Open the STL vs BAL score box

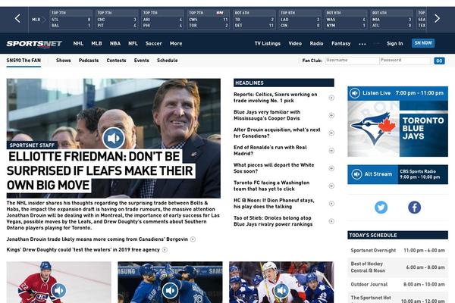point(71,20)
